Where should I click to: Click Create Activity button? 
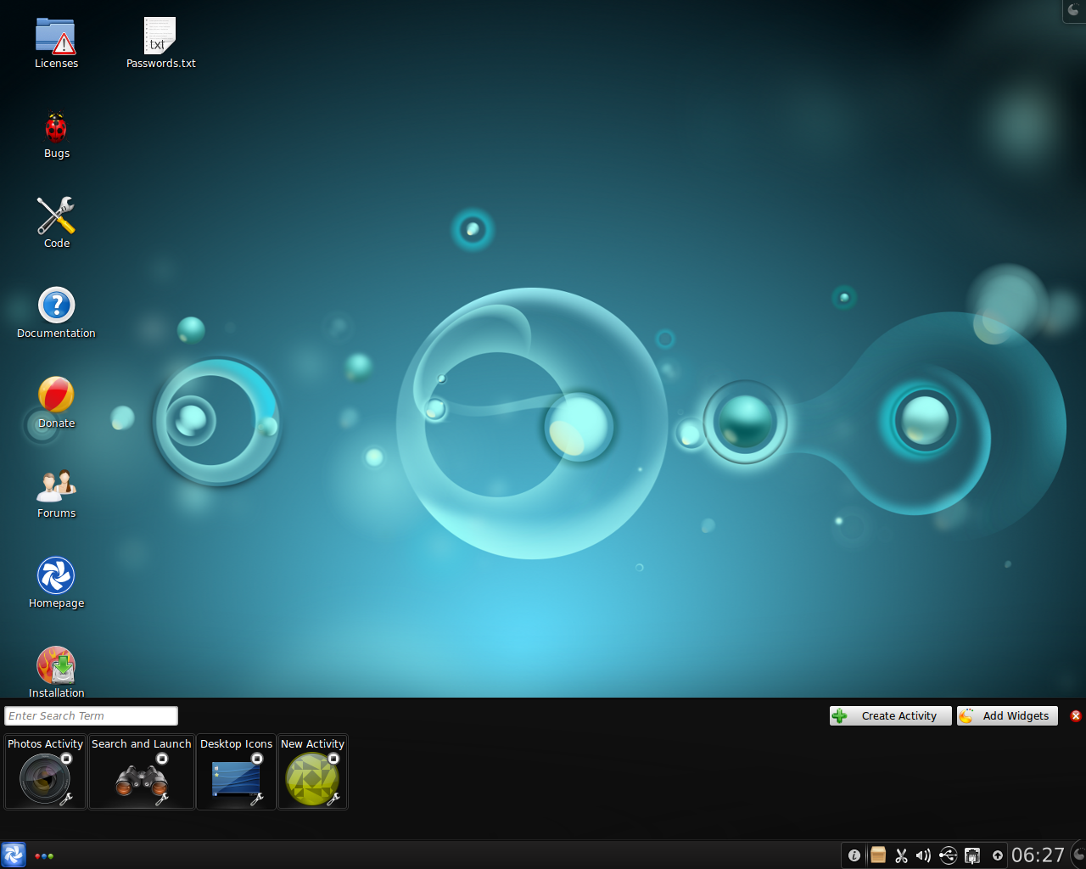click(x=890, y=715)
